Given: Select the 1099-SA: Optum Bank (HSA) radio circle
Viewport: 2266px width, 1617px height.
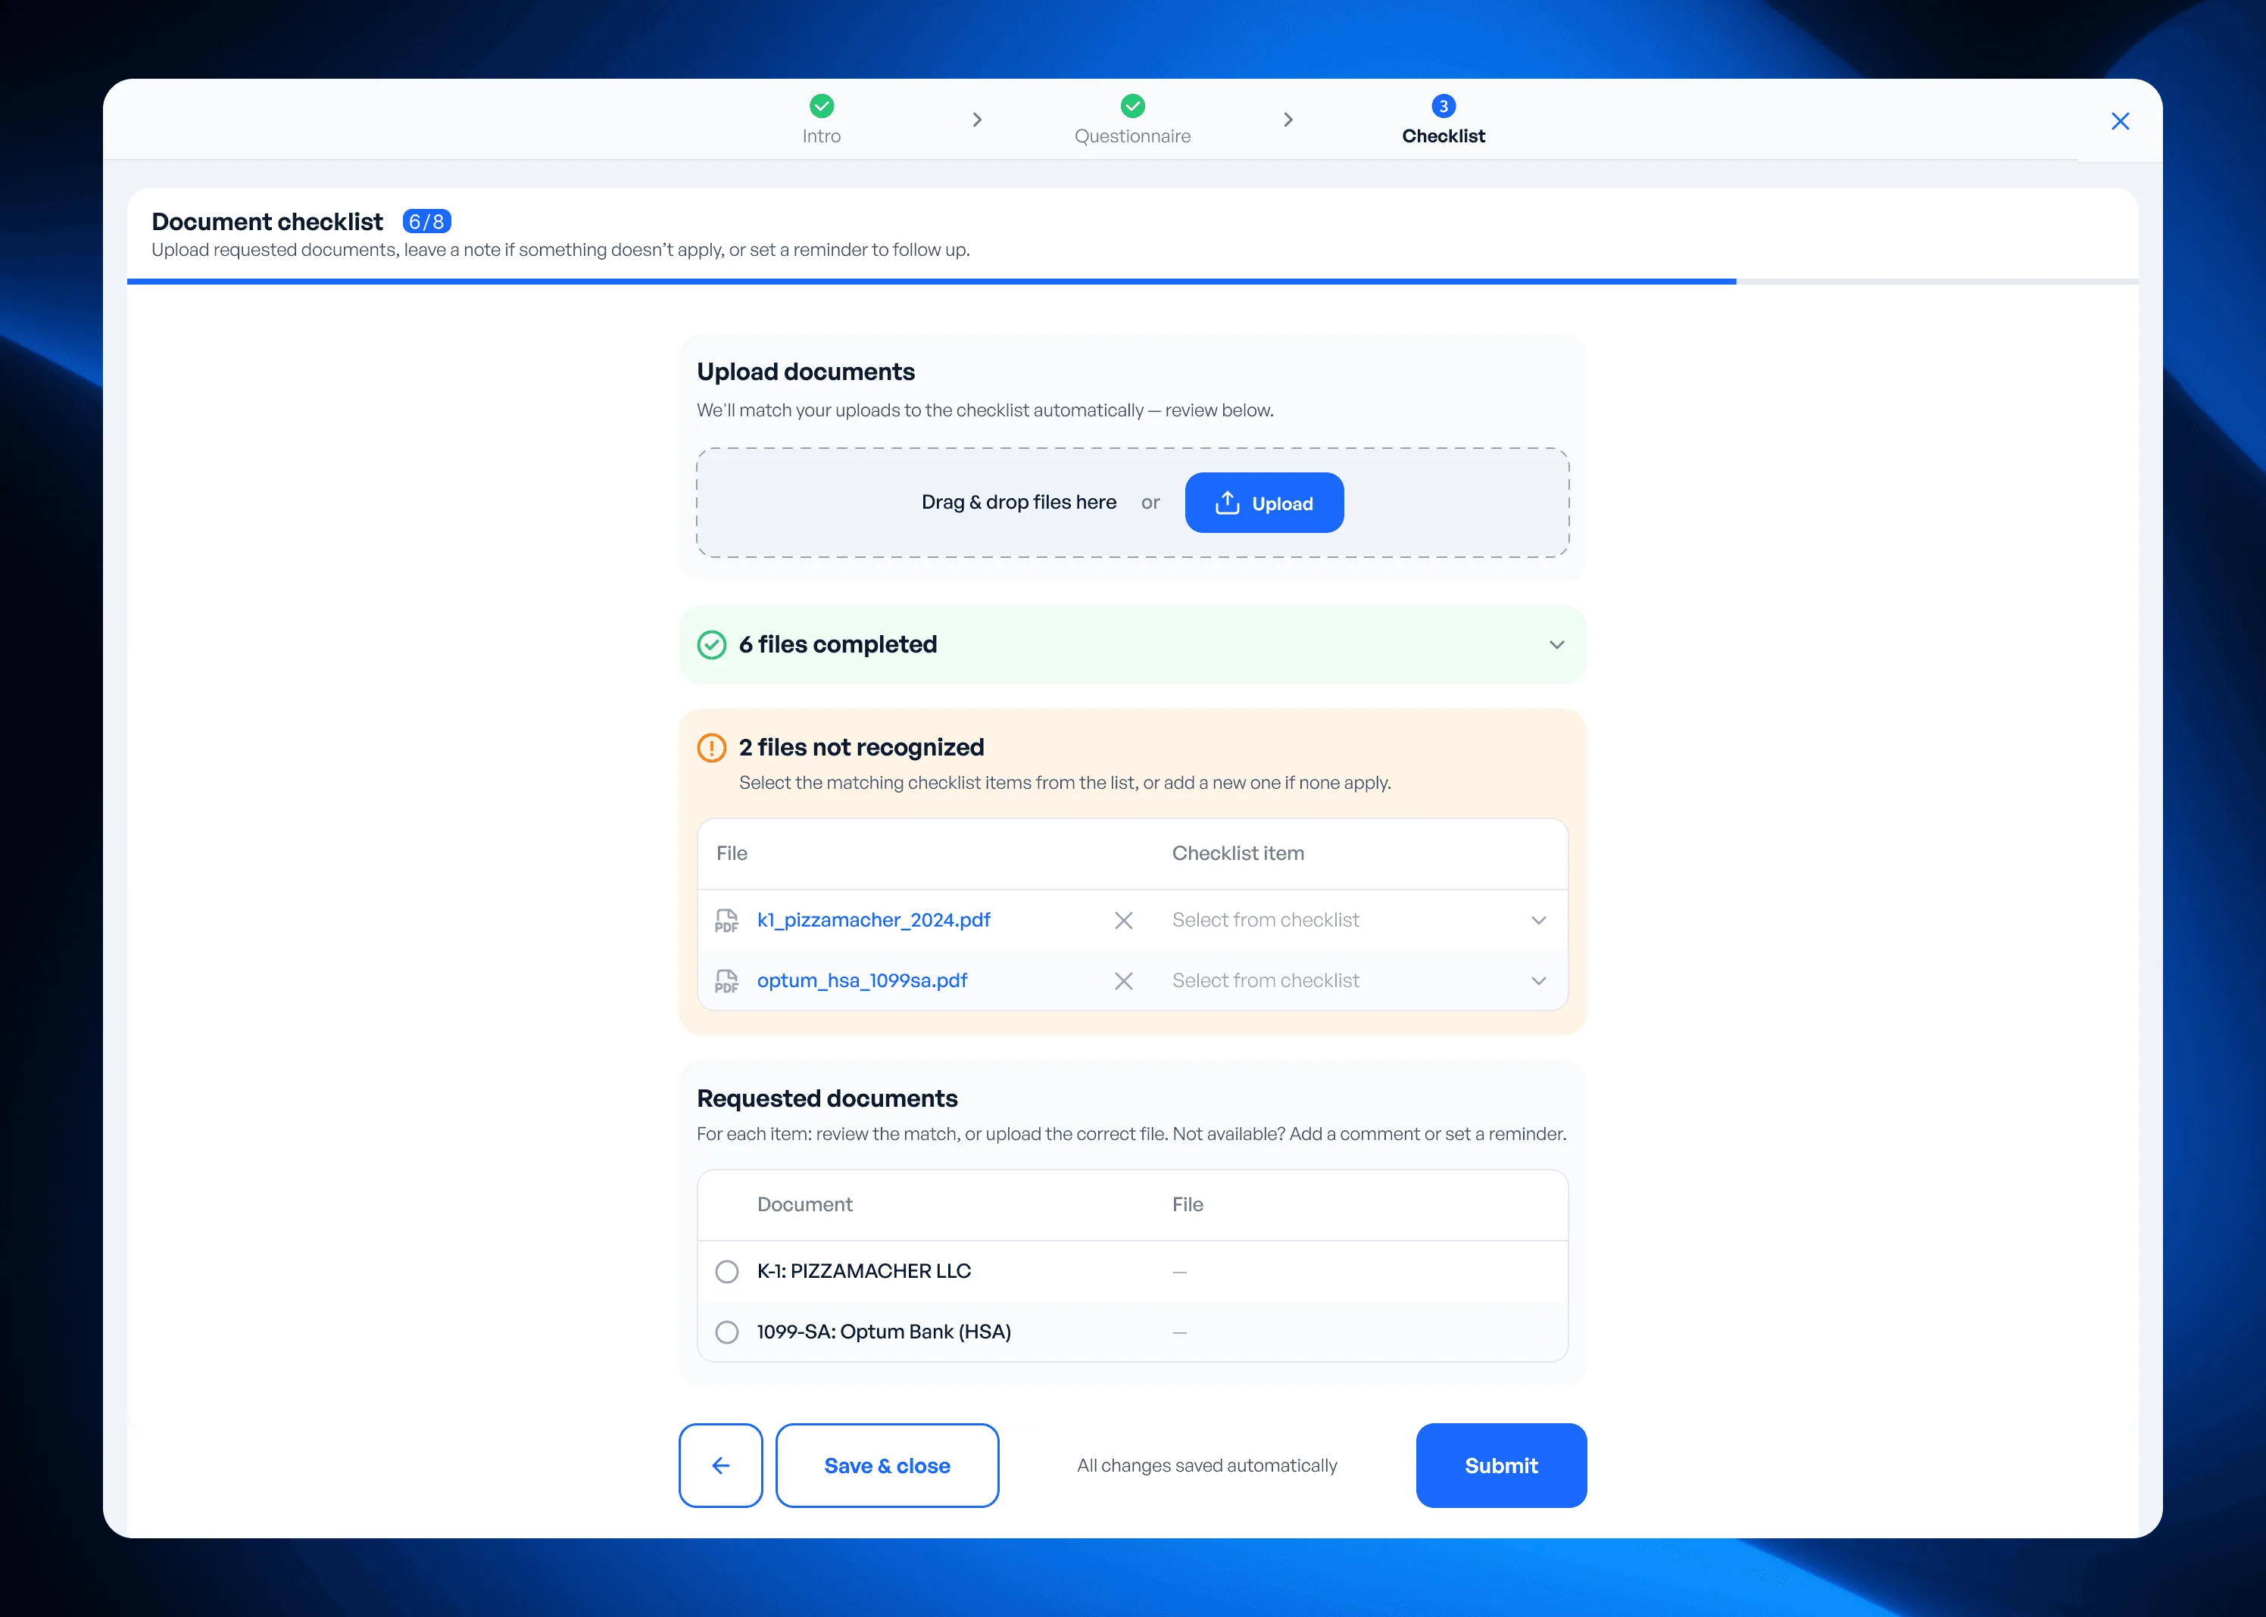Looking at the screenshot, I should [x=727, y=1332].
